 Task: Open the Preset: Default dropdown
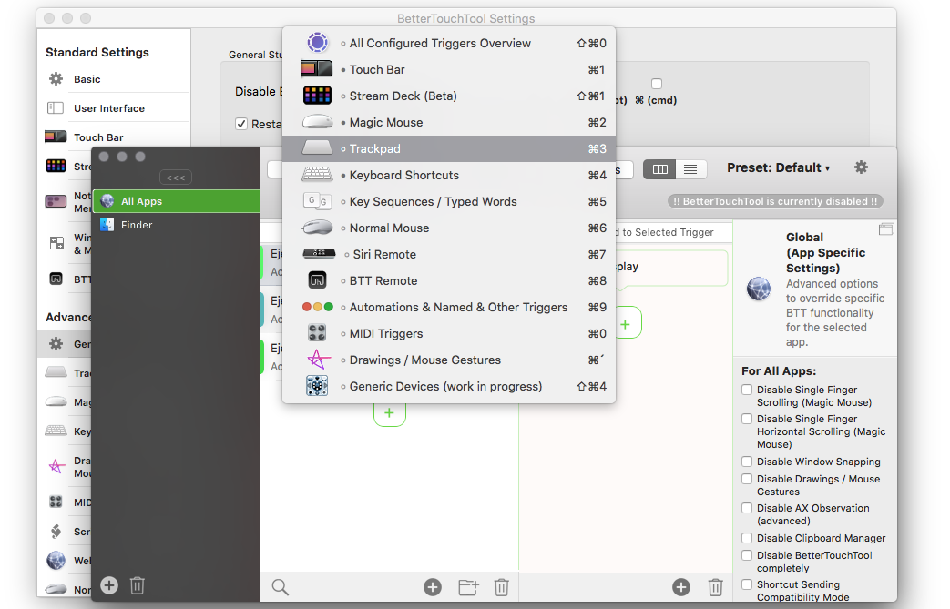click(778, 167)
